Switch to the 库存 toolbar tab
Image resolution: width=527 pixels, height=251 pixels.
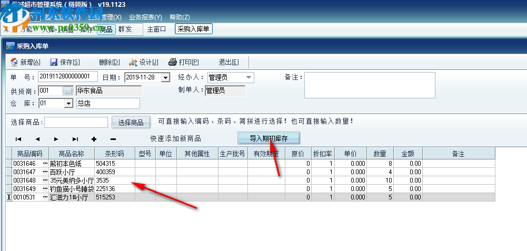(x=86, y=29)
